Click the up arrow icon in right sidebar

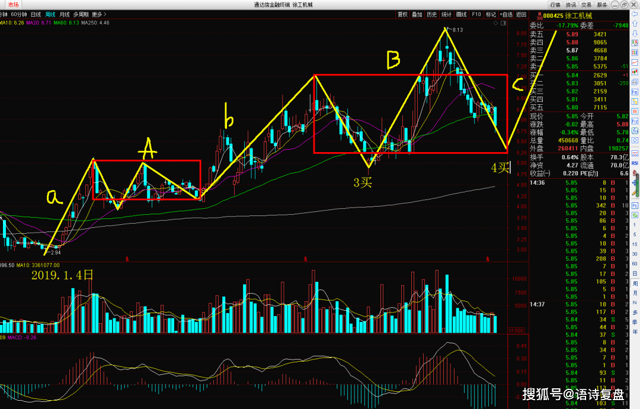pos(635,23)
